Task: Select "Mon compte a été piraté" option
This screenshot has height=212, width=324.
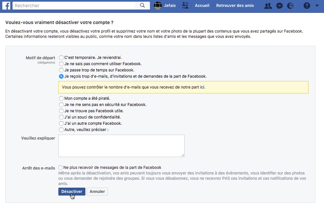Action: click(61, 98)
